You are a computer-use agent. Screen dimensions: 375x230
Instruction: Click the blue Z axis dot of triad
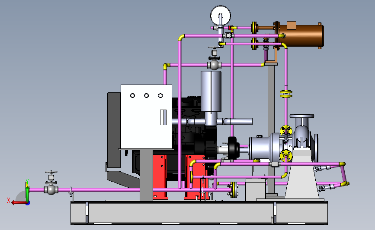(28, 203)
